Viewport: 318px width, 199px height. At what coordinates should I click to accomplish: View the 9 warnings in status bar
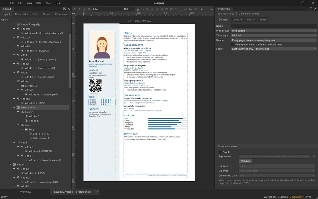[296, 197]
